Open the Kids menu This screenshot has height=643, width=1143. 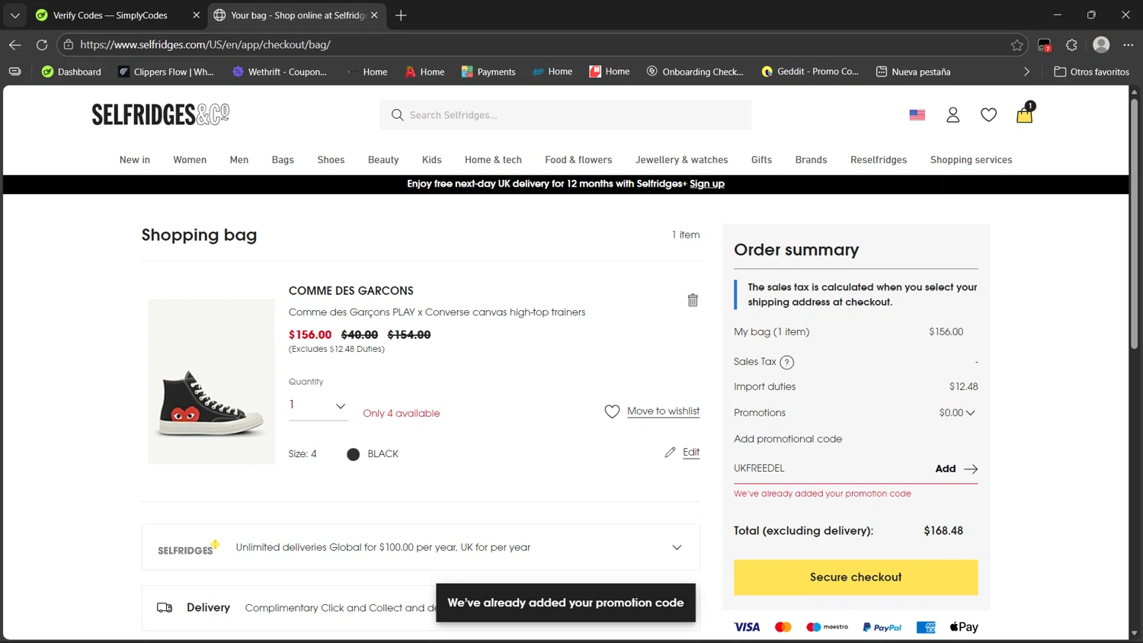pos(432,160)
